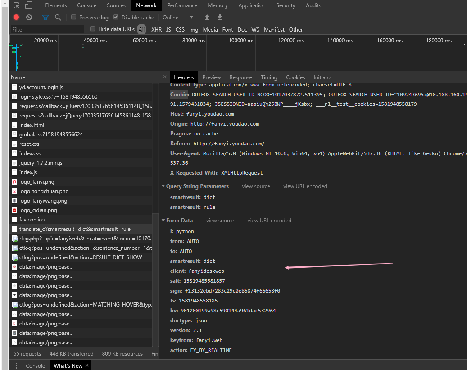Viewport: 467px width, 370px height.
Task: Open the Memory panel
Action: (218, 5)
